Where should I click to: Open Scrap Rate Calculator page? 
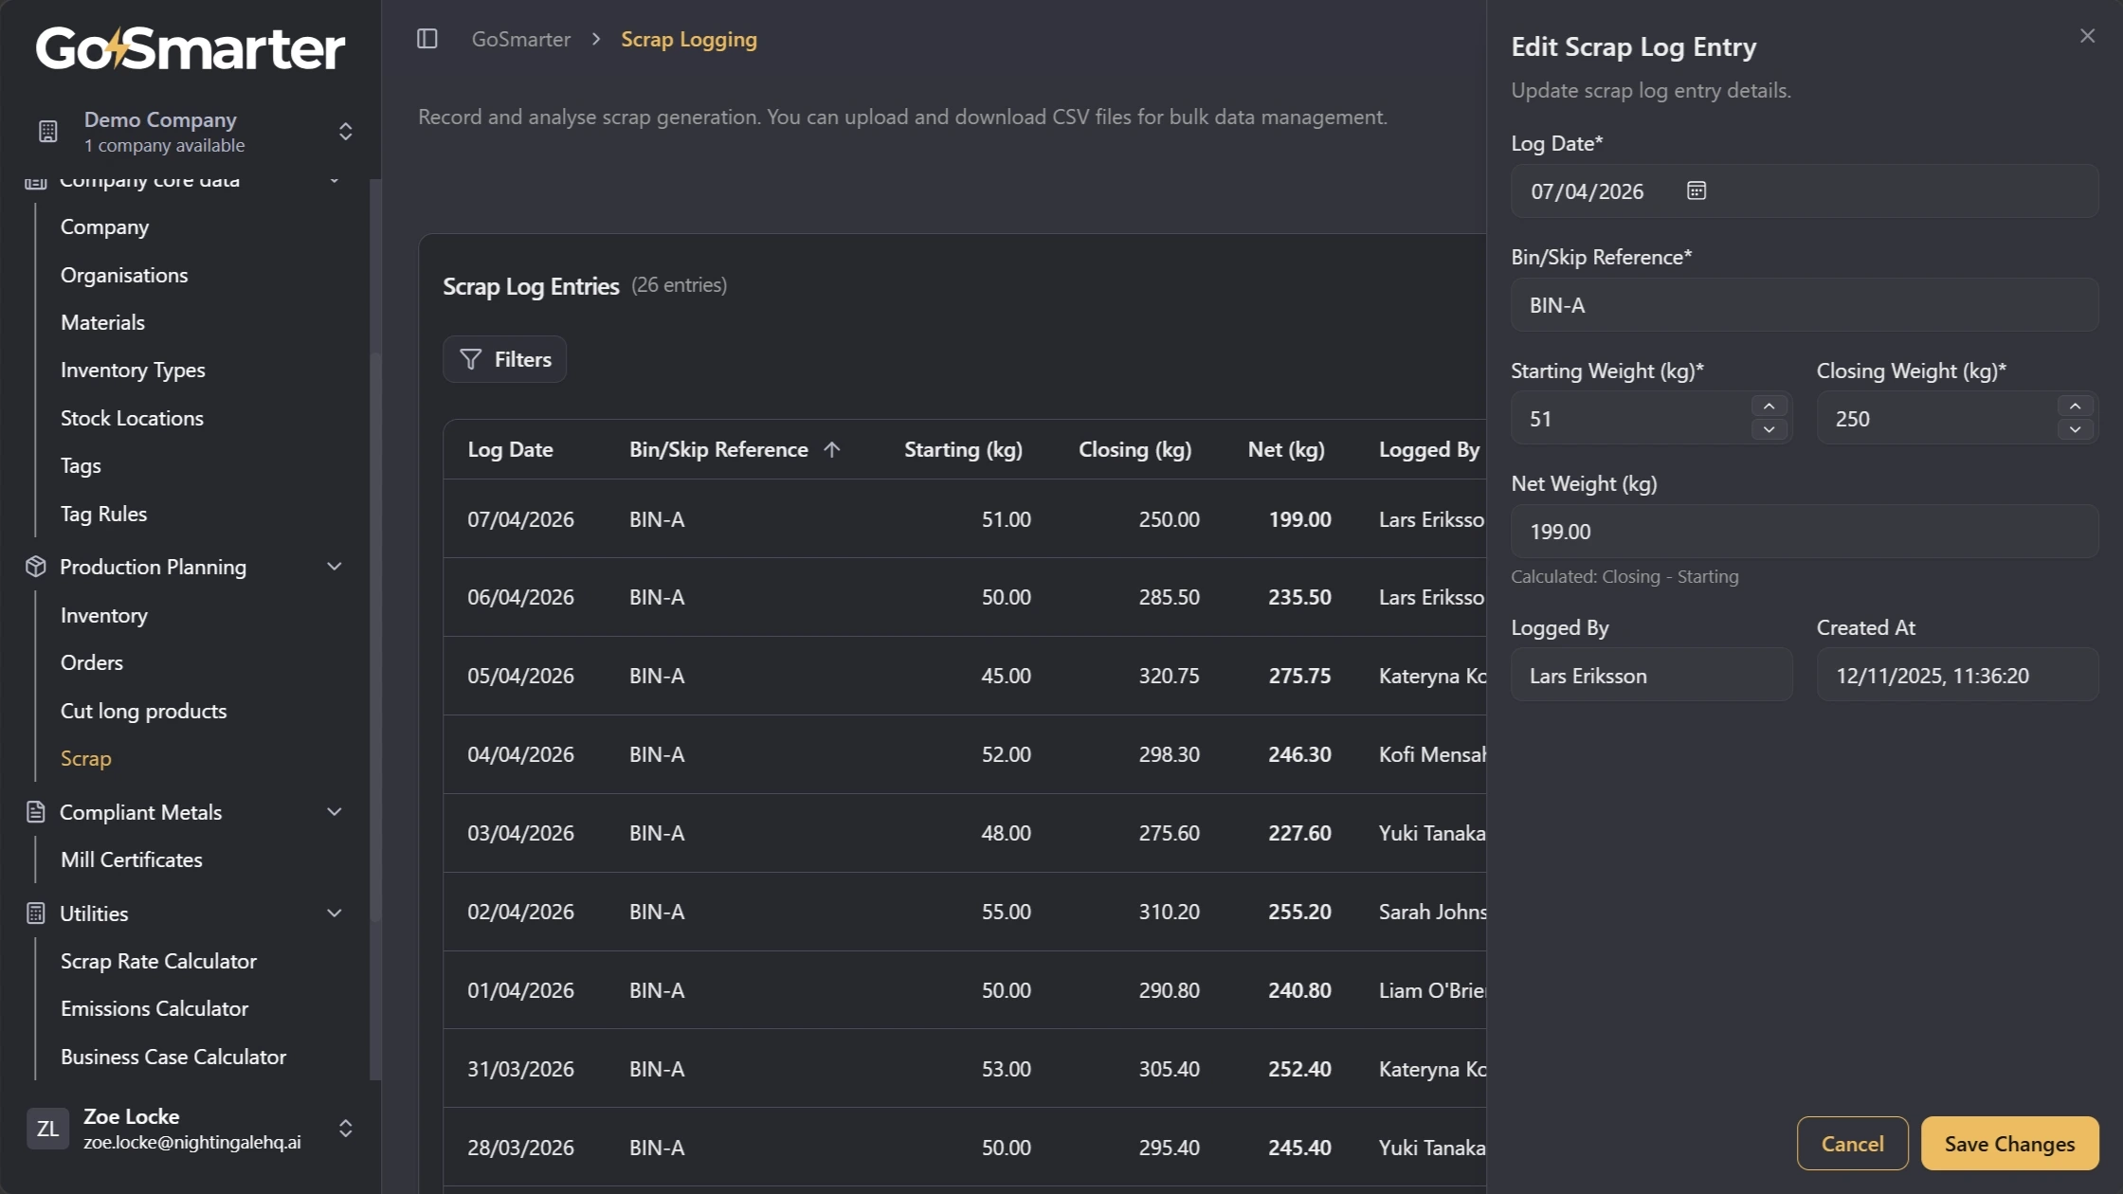point(158,961)
